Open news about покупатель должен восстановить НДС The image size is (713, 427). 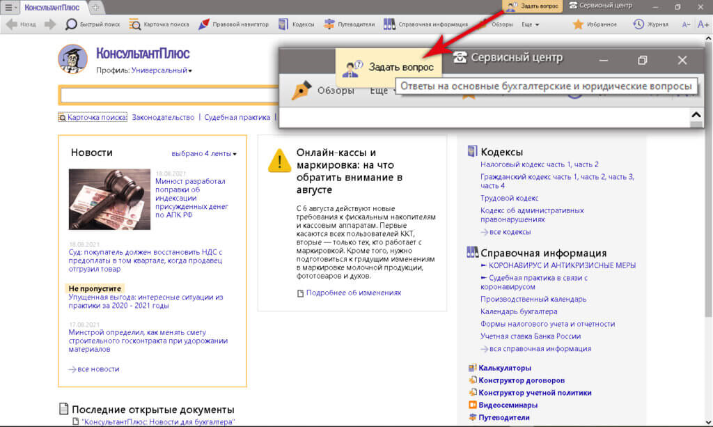(146, 261)
